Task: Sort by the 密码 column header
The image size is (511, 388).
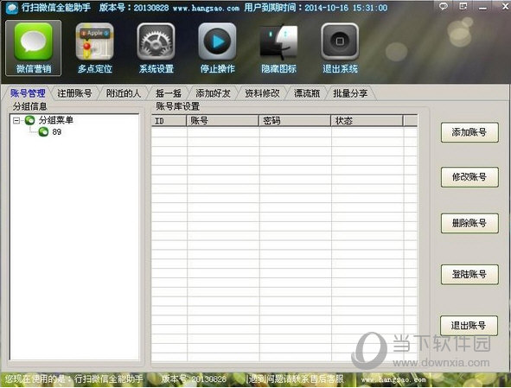Action: (295, 121)
